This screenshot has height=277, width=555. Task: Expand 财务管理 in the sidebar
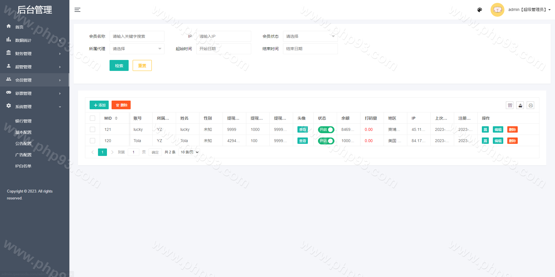point(34,54)
